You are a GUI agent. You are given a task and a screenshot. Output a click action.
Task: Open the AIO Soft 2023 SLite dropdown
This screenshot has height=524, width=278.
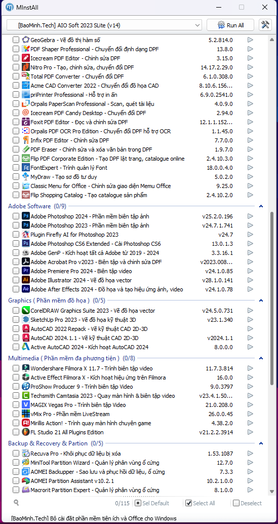(x=104, y=25)
